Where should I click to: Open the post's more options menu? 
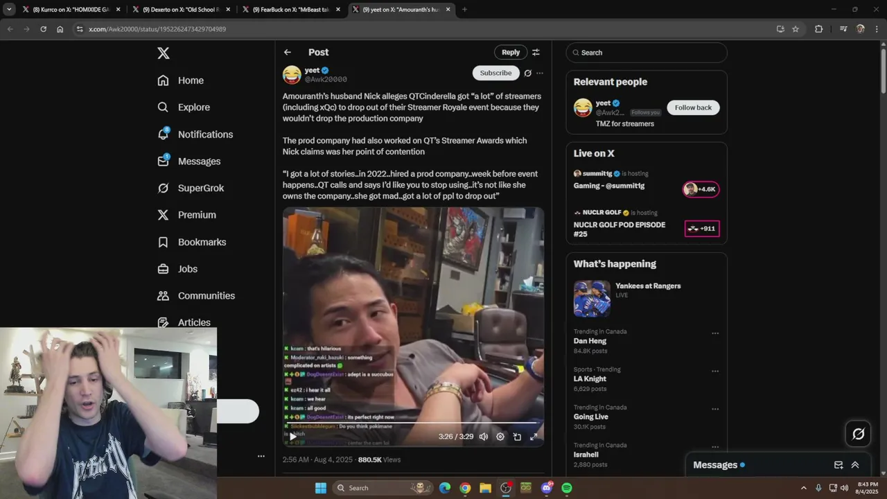[540, 73]
